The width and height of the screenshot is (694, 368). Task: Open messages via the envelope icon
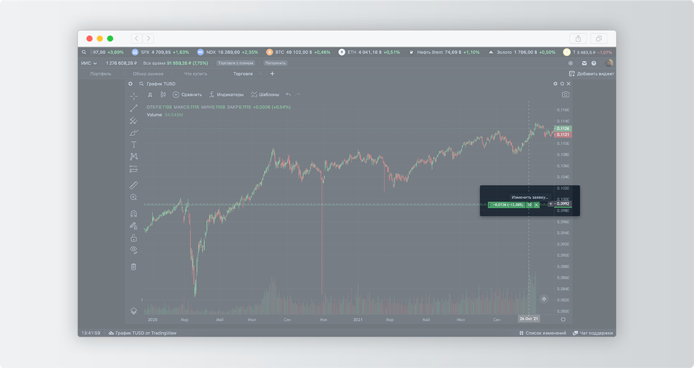584,63
